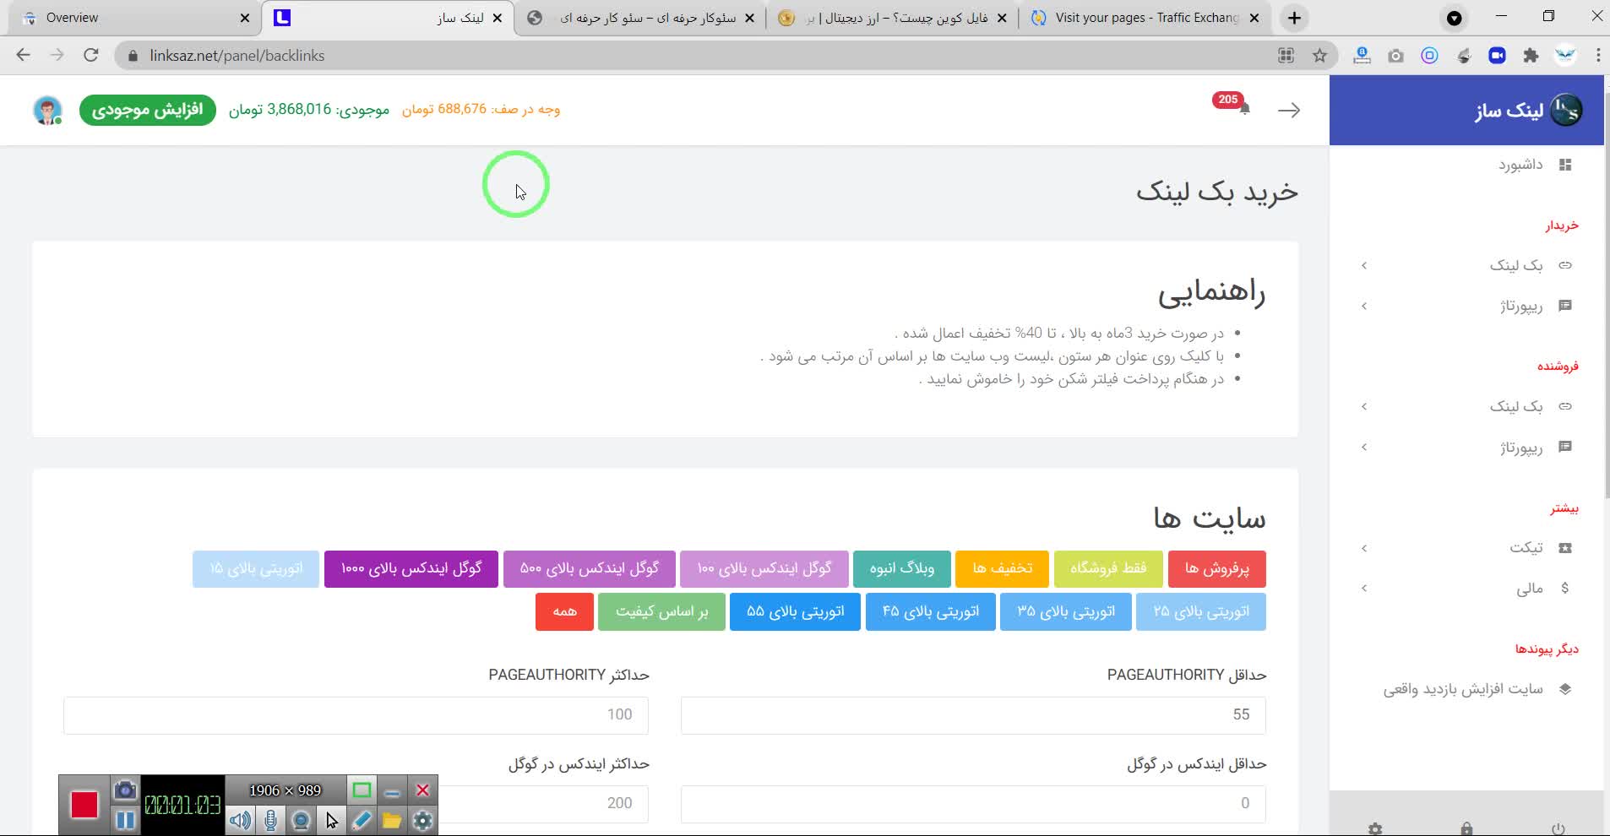Filter by اتوریتی بالای ۵۵
The height and width of the screenshot is (836, 1610).
coord(796,611)
